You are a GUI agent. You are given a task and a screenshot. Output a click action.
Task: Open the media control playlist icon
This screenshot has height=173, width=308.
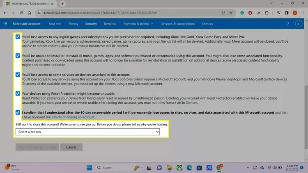pyautogui.click(x=278, y=13)
